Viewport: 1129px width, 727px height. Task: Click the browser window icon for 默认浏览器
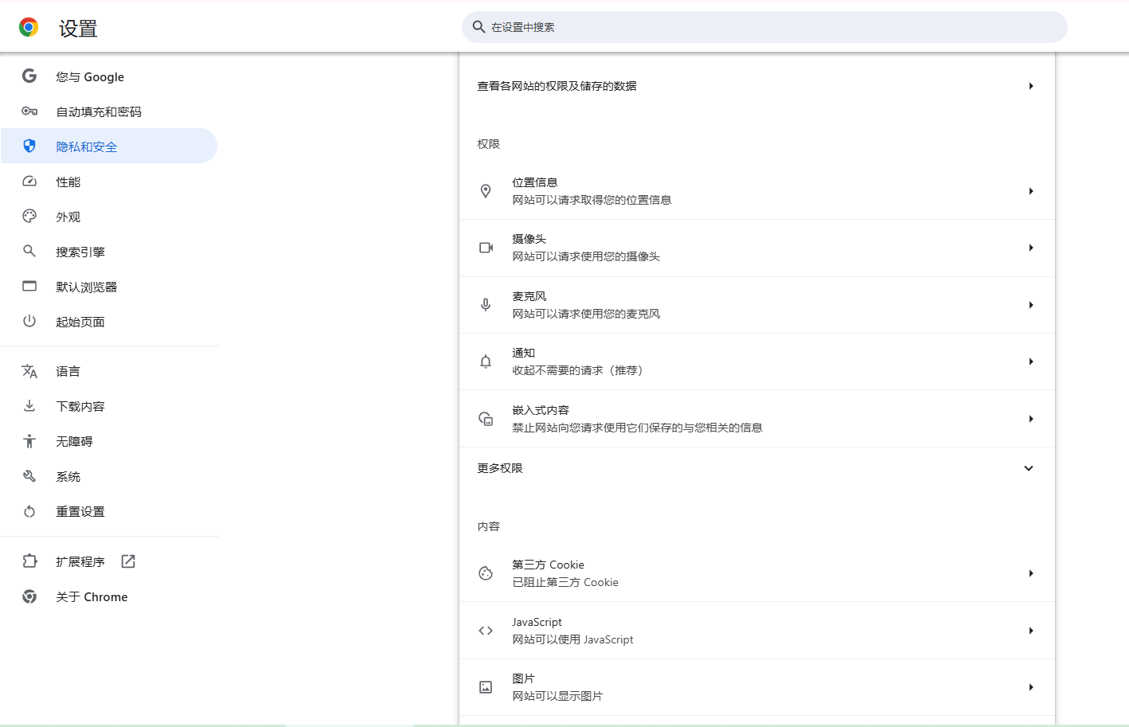29,287
